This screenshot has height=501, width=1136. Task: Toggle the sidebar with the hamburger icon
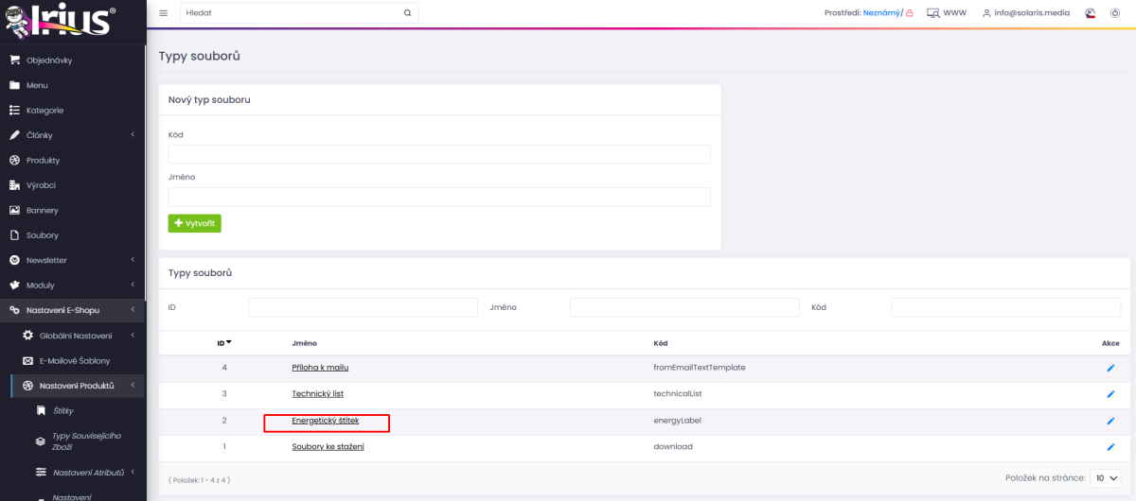pyautogui.click(x=163, y=13)
